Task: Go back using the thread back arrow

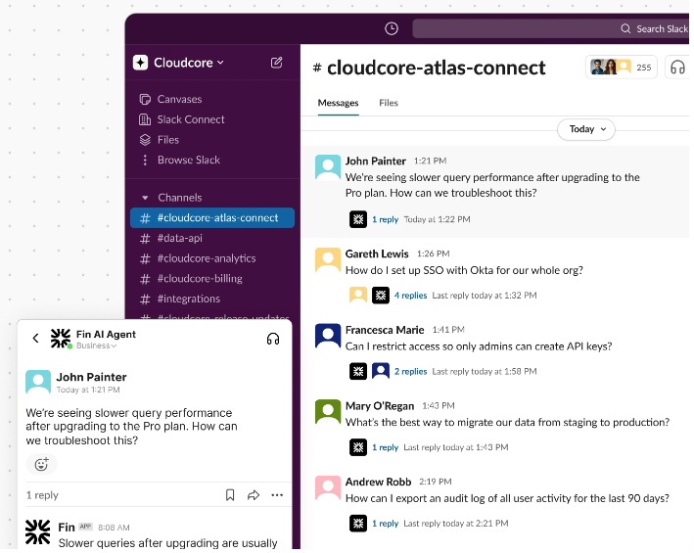Action: point(36,339)
